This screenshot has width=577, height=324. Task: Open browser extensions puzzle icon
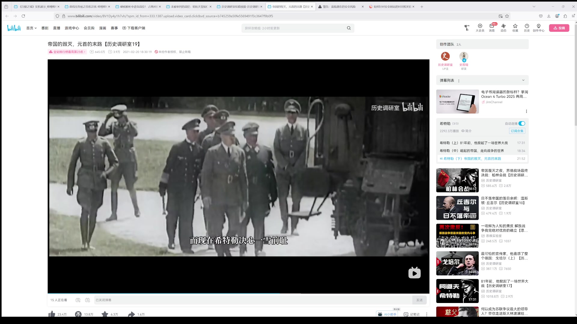click(565, 16)
